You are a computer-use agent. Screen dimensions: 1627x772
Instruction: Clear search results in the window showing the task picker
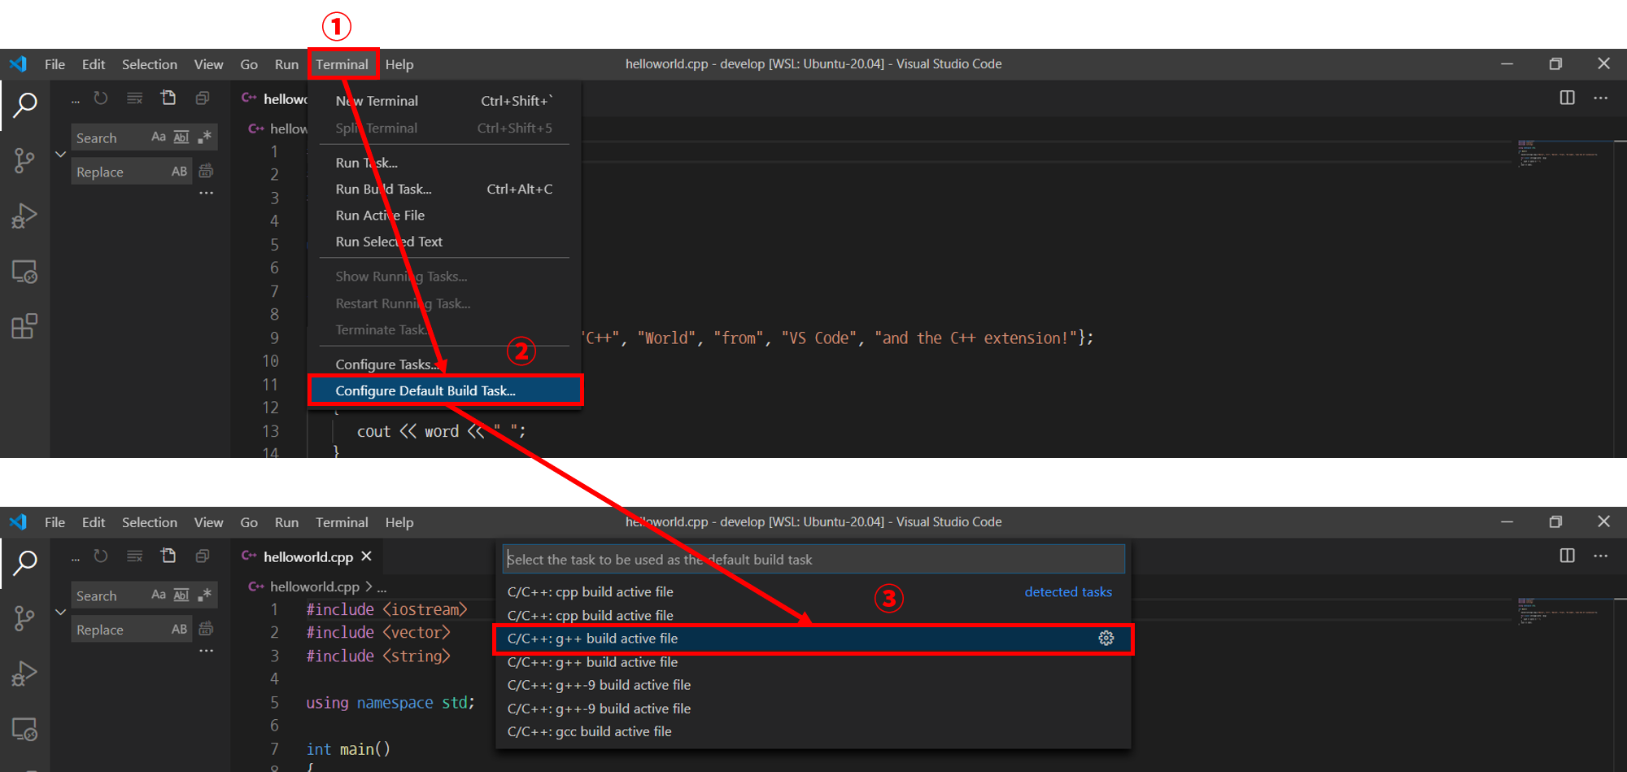coord(135,556)
